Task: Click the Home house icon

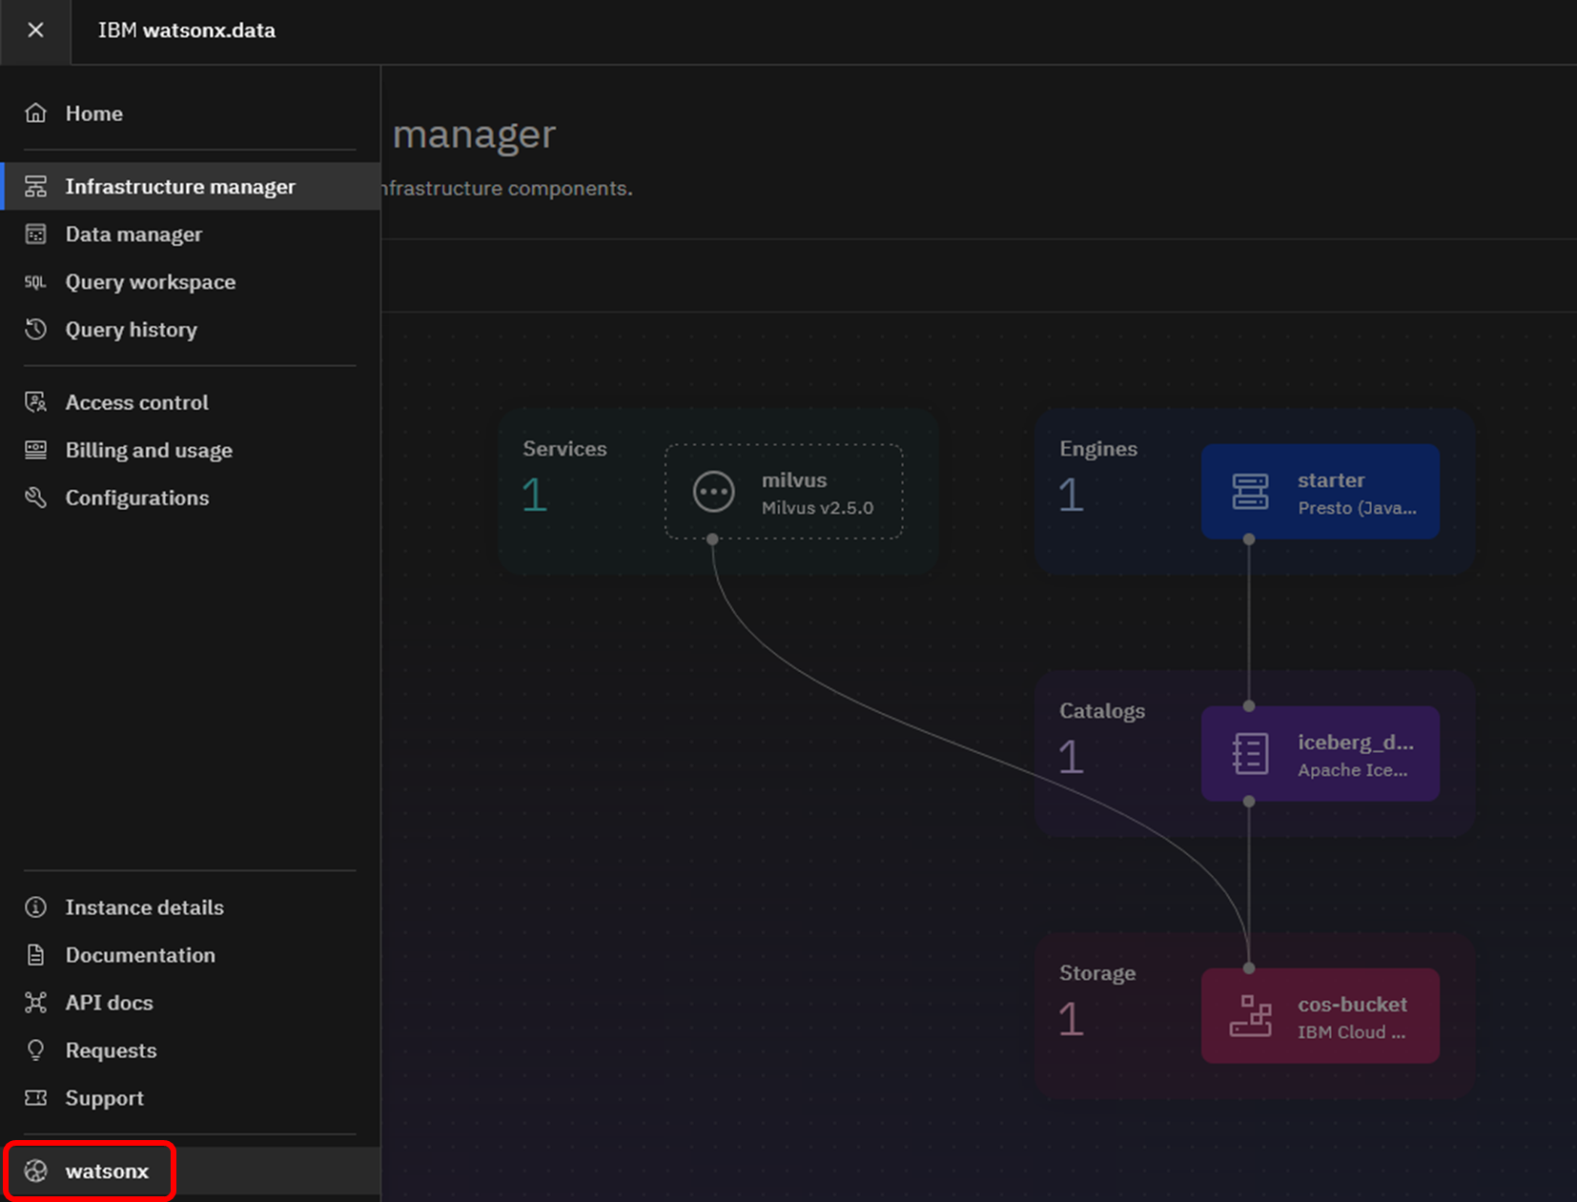Action: click(x=36, y=113)
